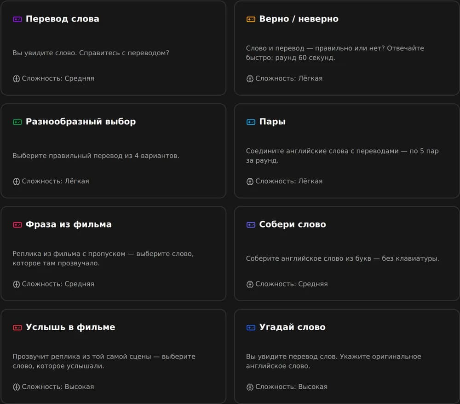Click the pink gamepad icon beside Фраза из фильма
The width and height of the screenshot is (460, 404).
(17, 225)
